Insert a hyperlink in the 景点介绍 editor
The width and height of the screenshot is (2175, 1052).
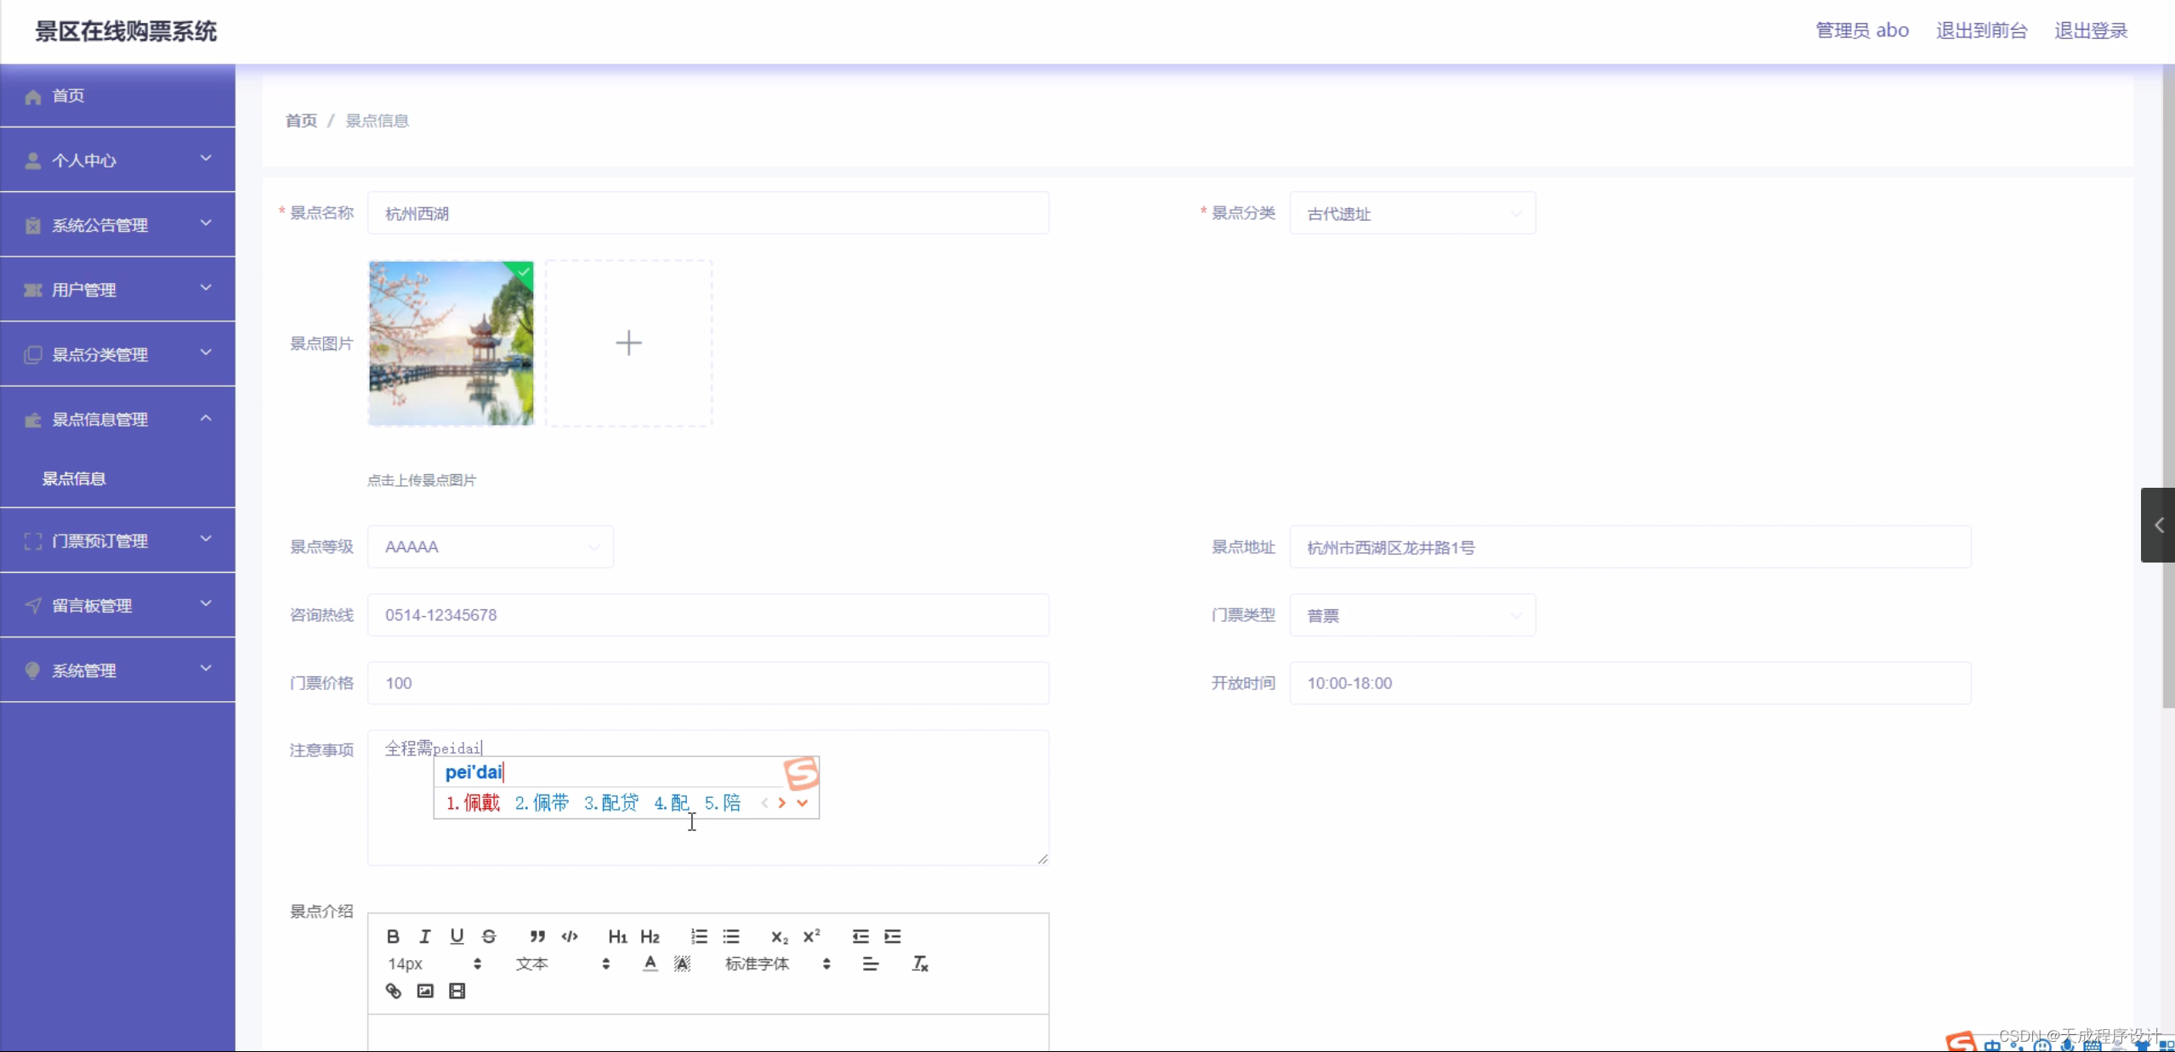coord(392,991)
